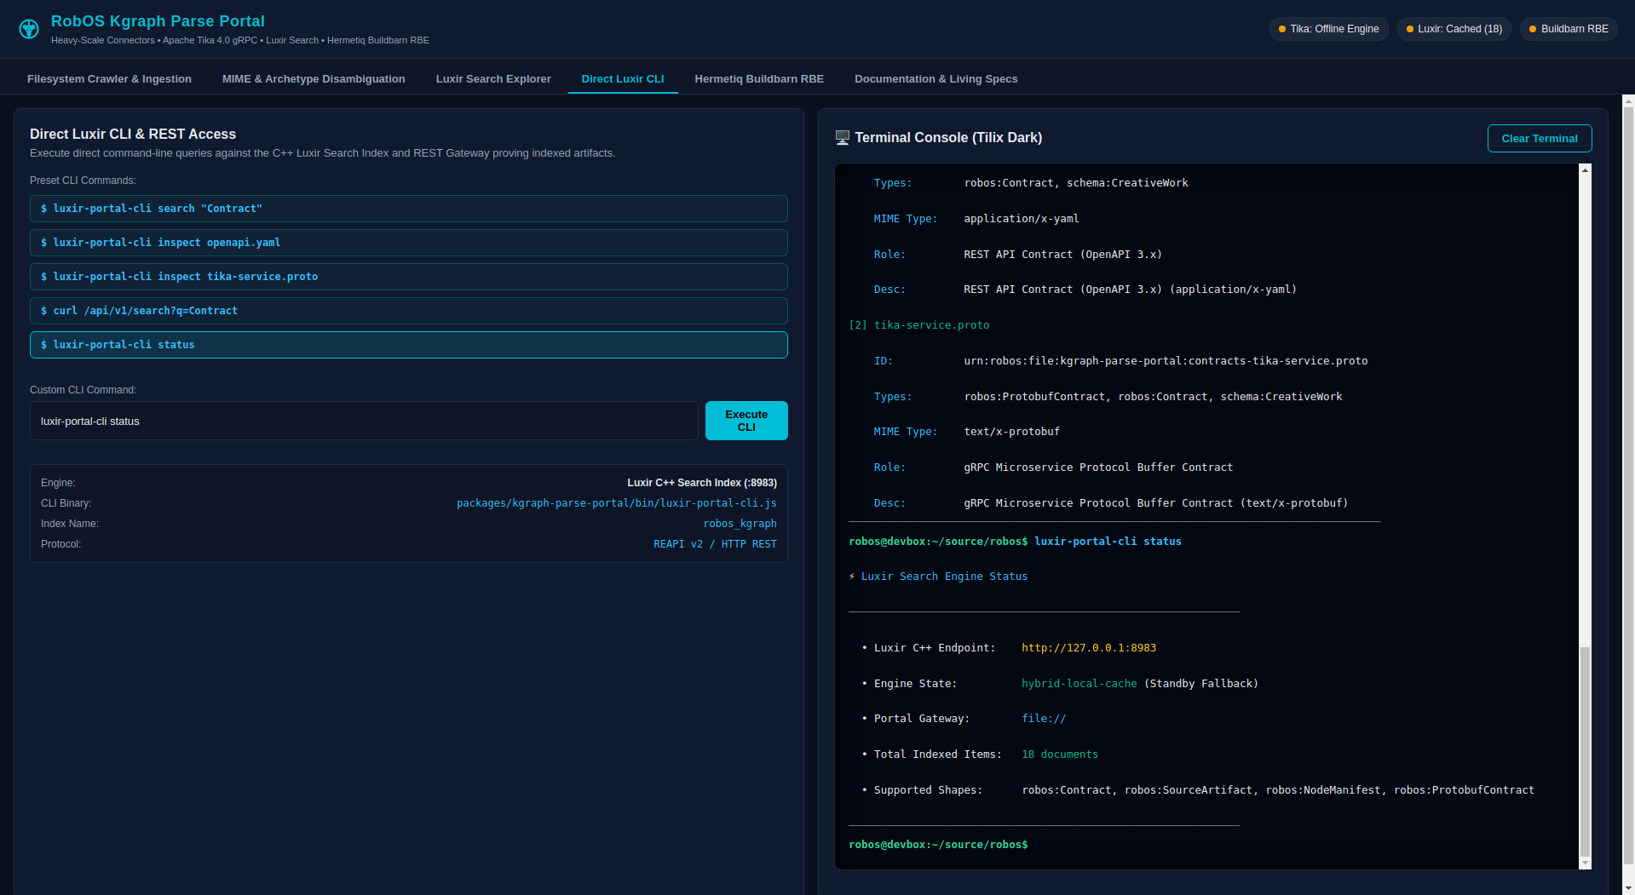
Task: Click the Luxir: Cached (18) status badge
Action: pos(1454,29)
